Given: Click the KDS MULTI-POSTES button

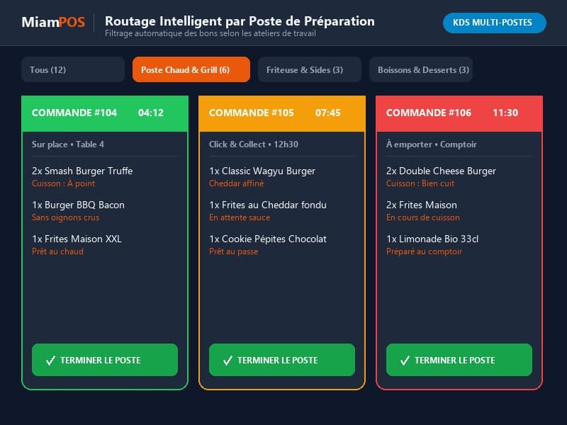Looking at the screenshot, I should [x=494, y=23].
